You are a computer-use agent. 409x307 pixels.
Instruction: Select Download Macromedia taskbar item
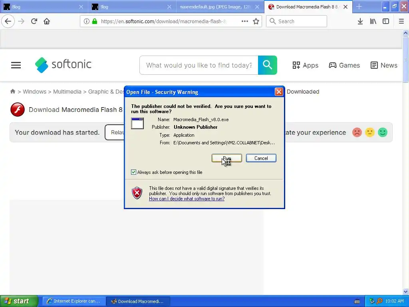[x=138, y=301]
